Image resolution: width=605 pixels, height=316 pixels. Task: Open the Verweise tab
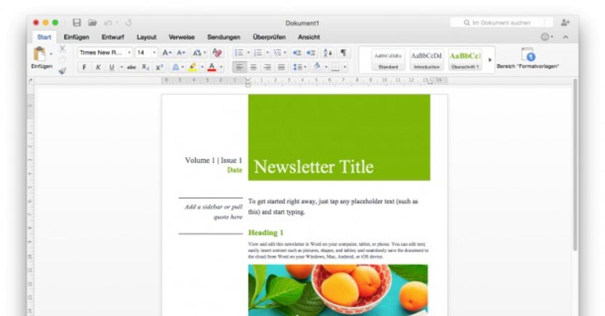pos(181,37)
